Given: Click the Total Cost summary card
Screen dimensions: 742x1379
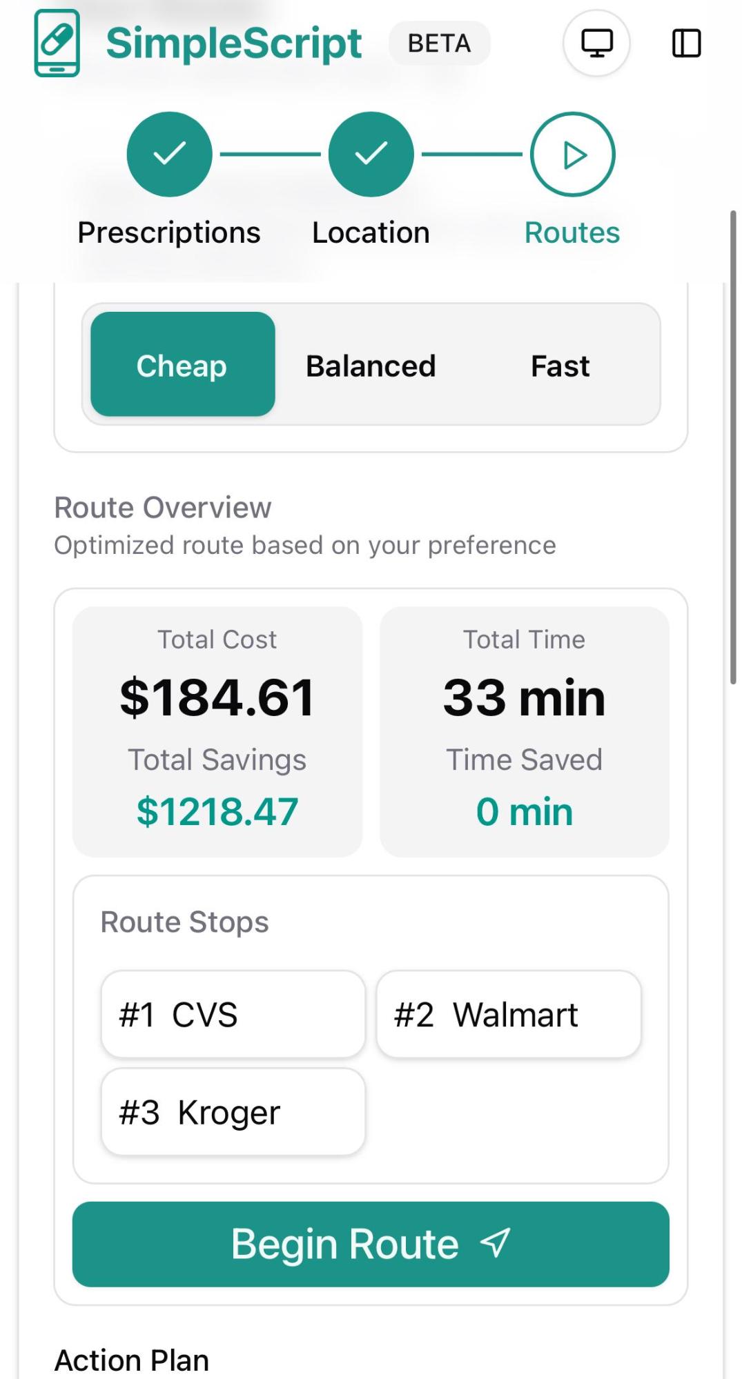Looking at the screenshot, I should 217,731.
